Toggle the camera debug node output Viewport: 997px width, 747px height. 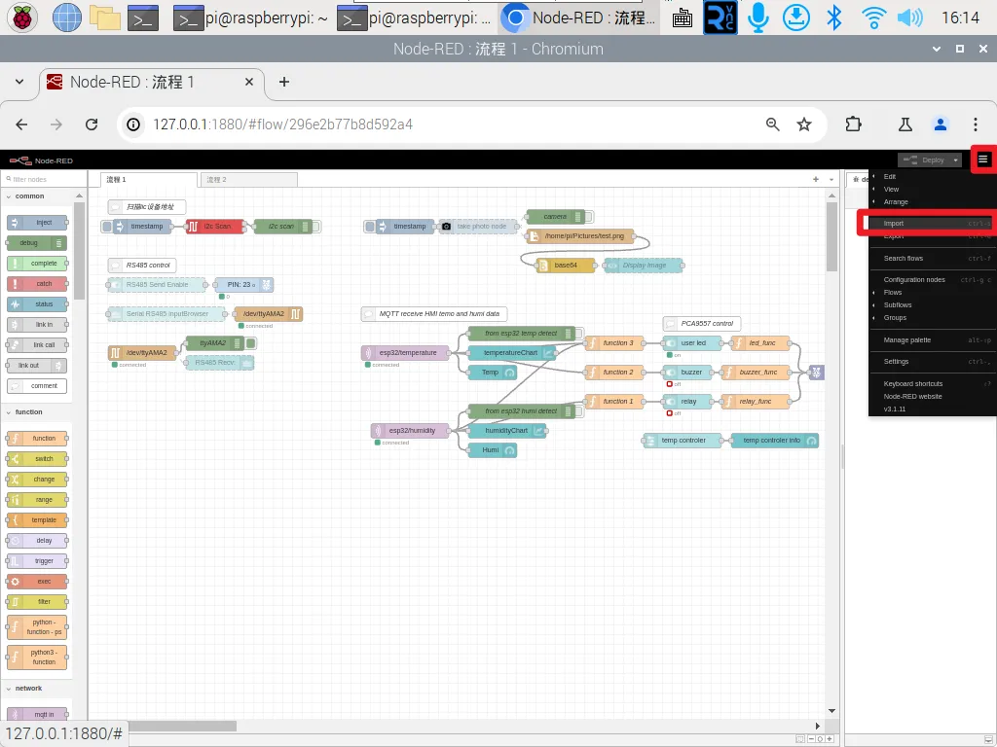click(589, 216)
